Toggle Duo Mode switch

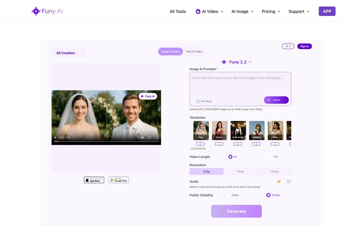coord(196,101)
